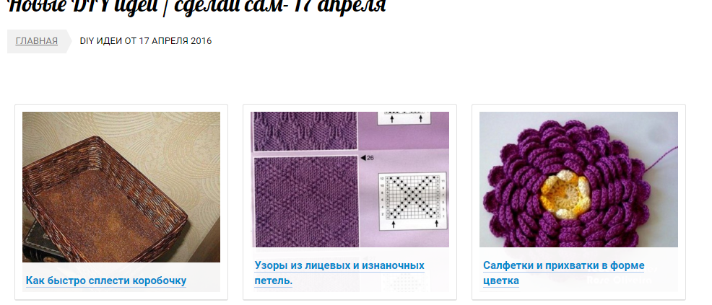712x305 pixels.
Task: Click the black arrow marker labeled 26
Action: [x=366, y=158]
